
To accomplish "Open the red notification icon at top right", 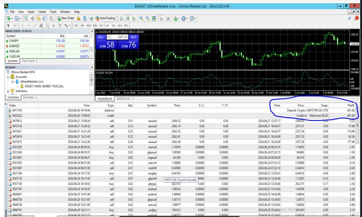I will 357,18.
